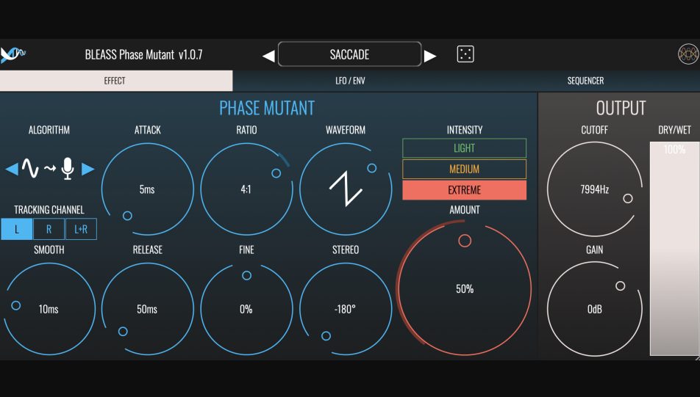
Task: Click the OUTPUT section heading
Action: (621, 109)
